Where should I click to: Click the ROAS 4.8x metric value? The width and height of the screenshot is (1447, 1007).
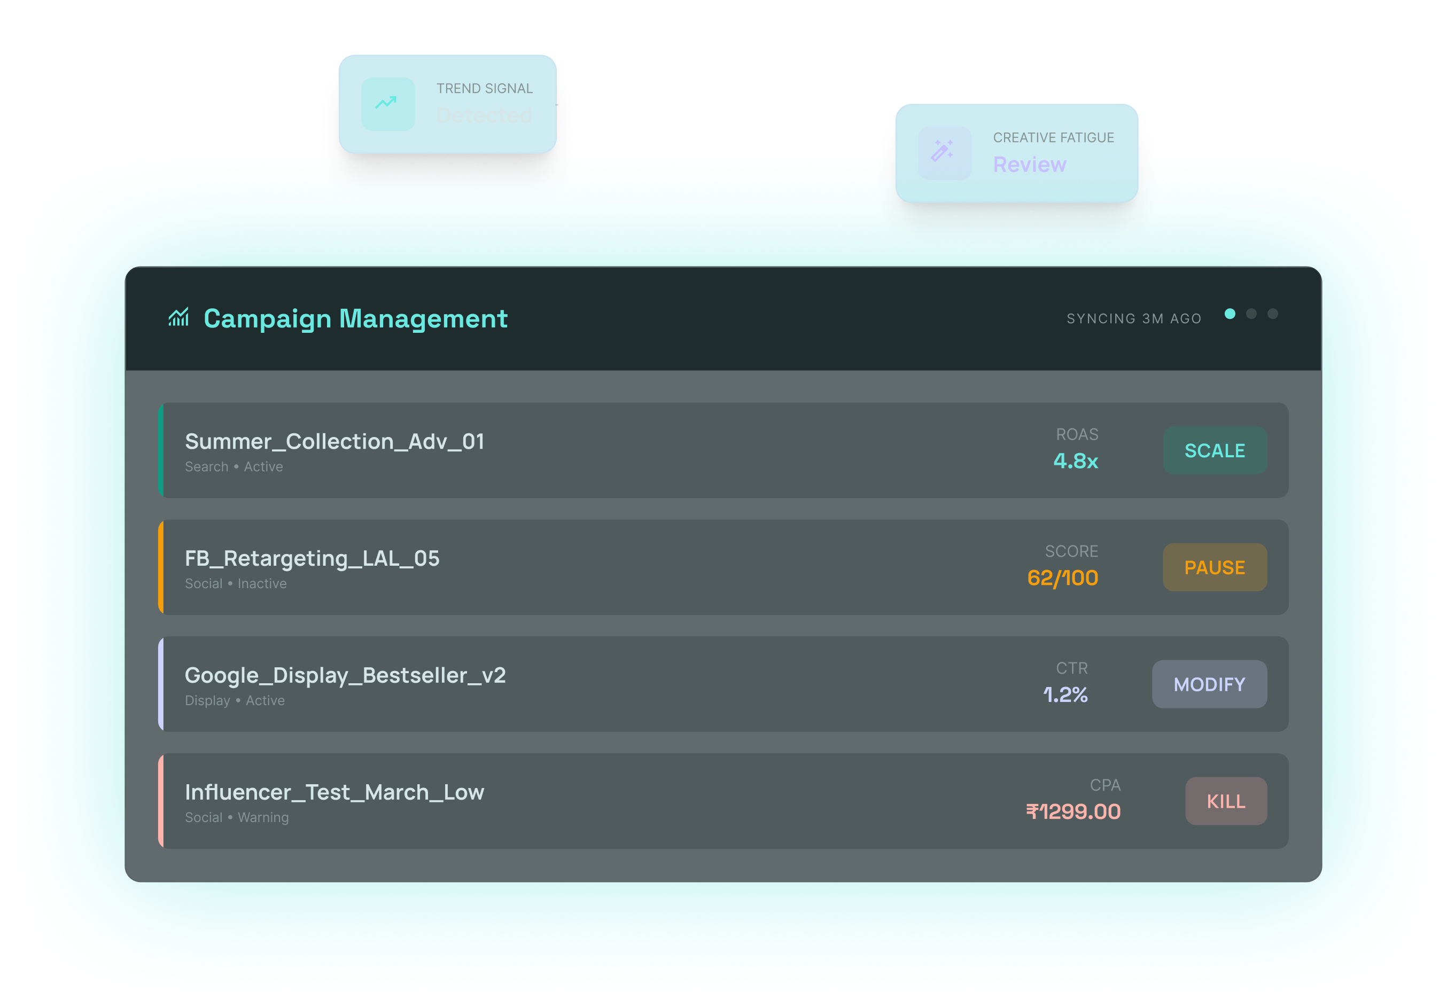pyautogui.click(x=1075, y=461)
